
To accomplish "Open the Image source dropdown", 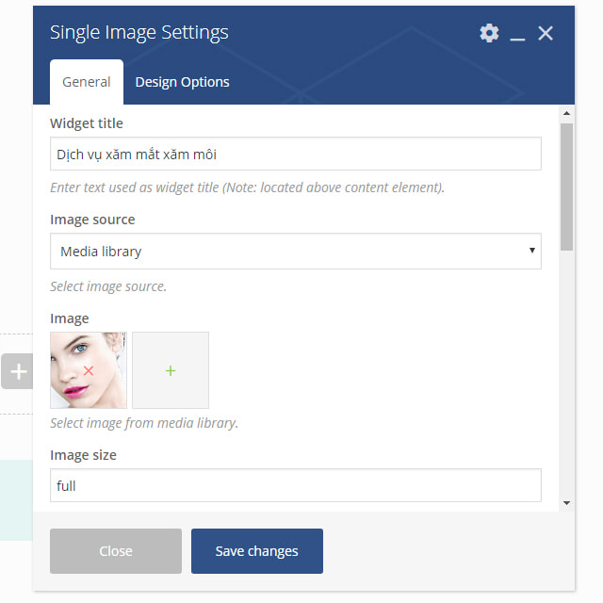I will (295, 252).
